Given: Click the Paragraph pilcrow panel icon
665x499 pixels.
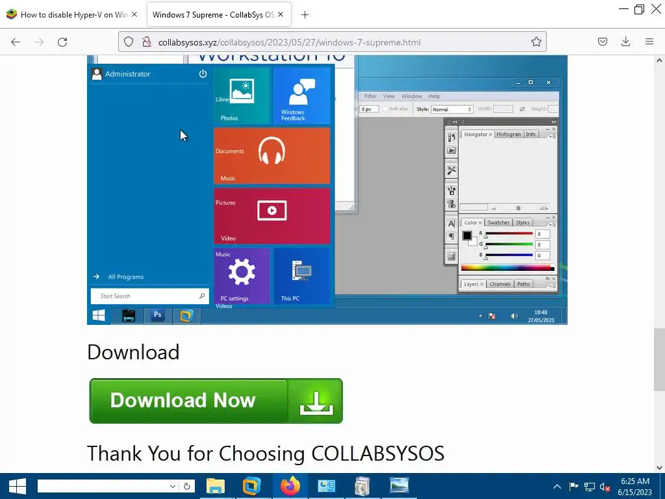Looking at the screenshot, I should [x=451, y=237].
